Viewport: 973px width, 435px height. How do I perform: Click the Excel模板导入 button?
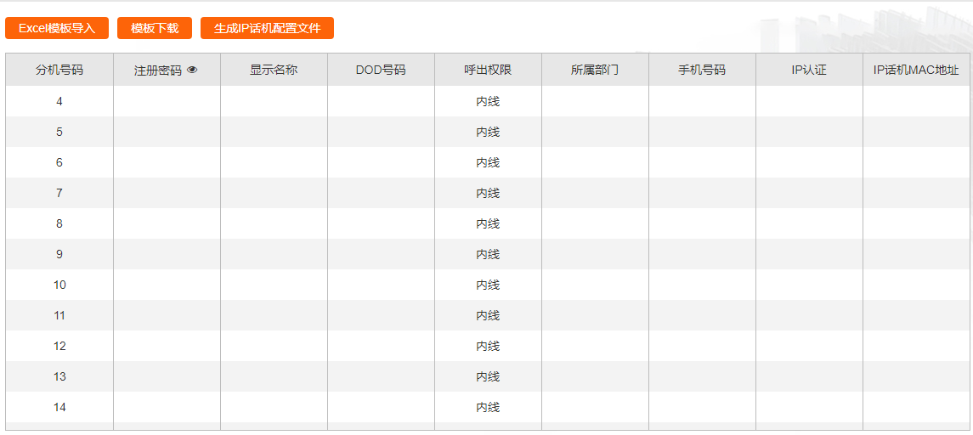tap(57, 29)
